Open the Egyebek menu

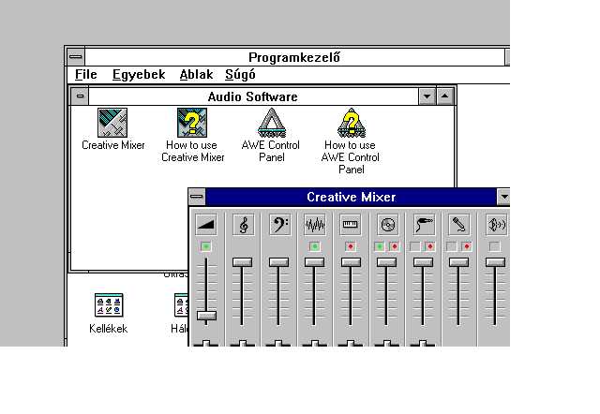click(x=139, y=75)
